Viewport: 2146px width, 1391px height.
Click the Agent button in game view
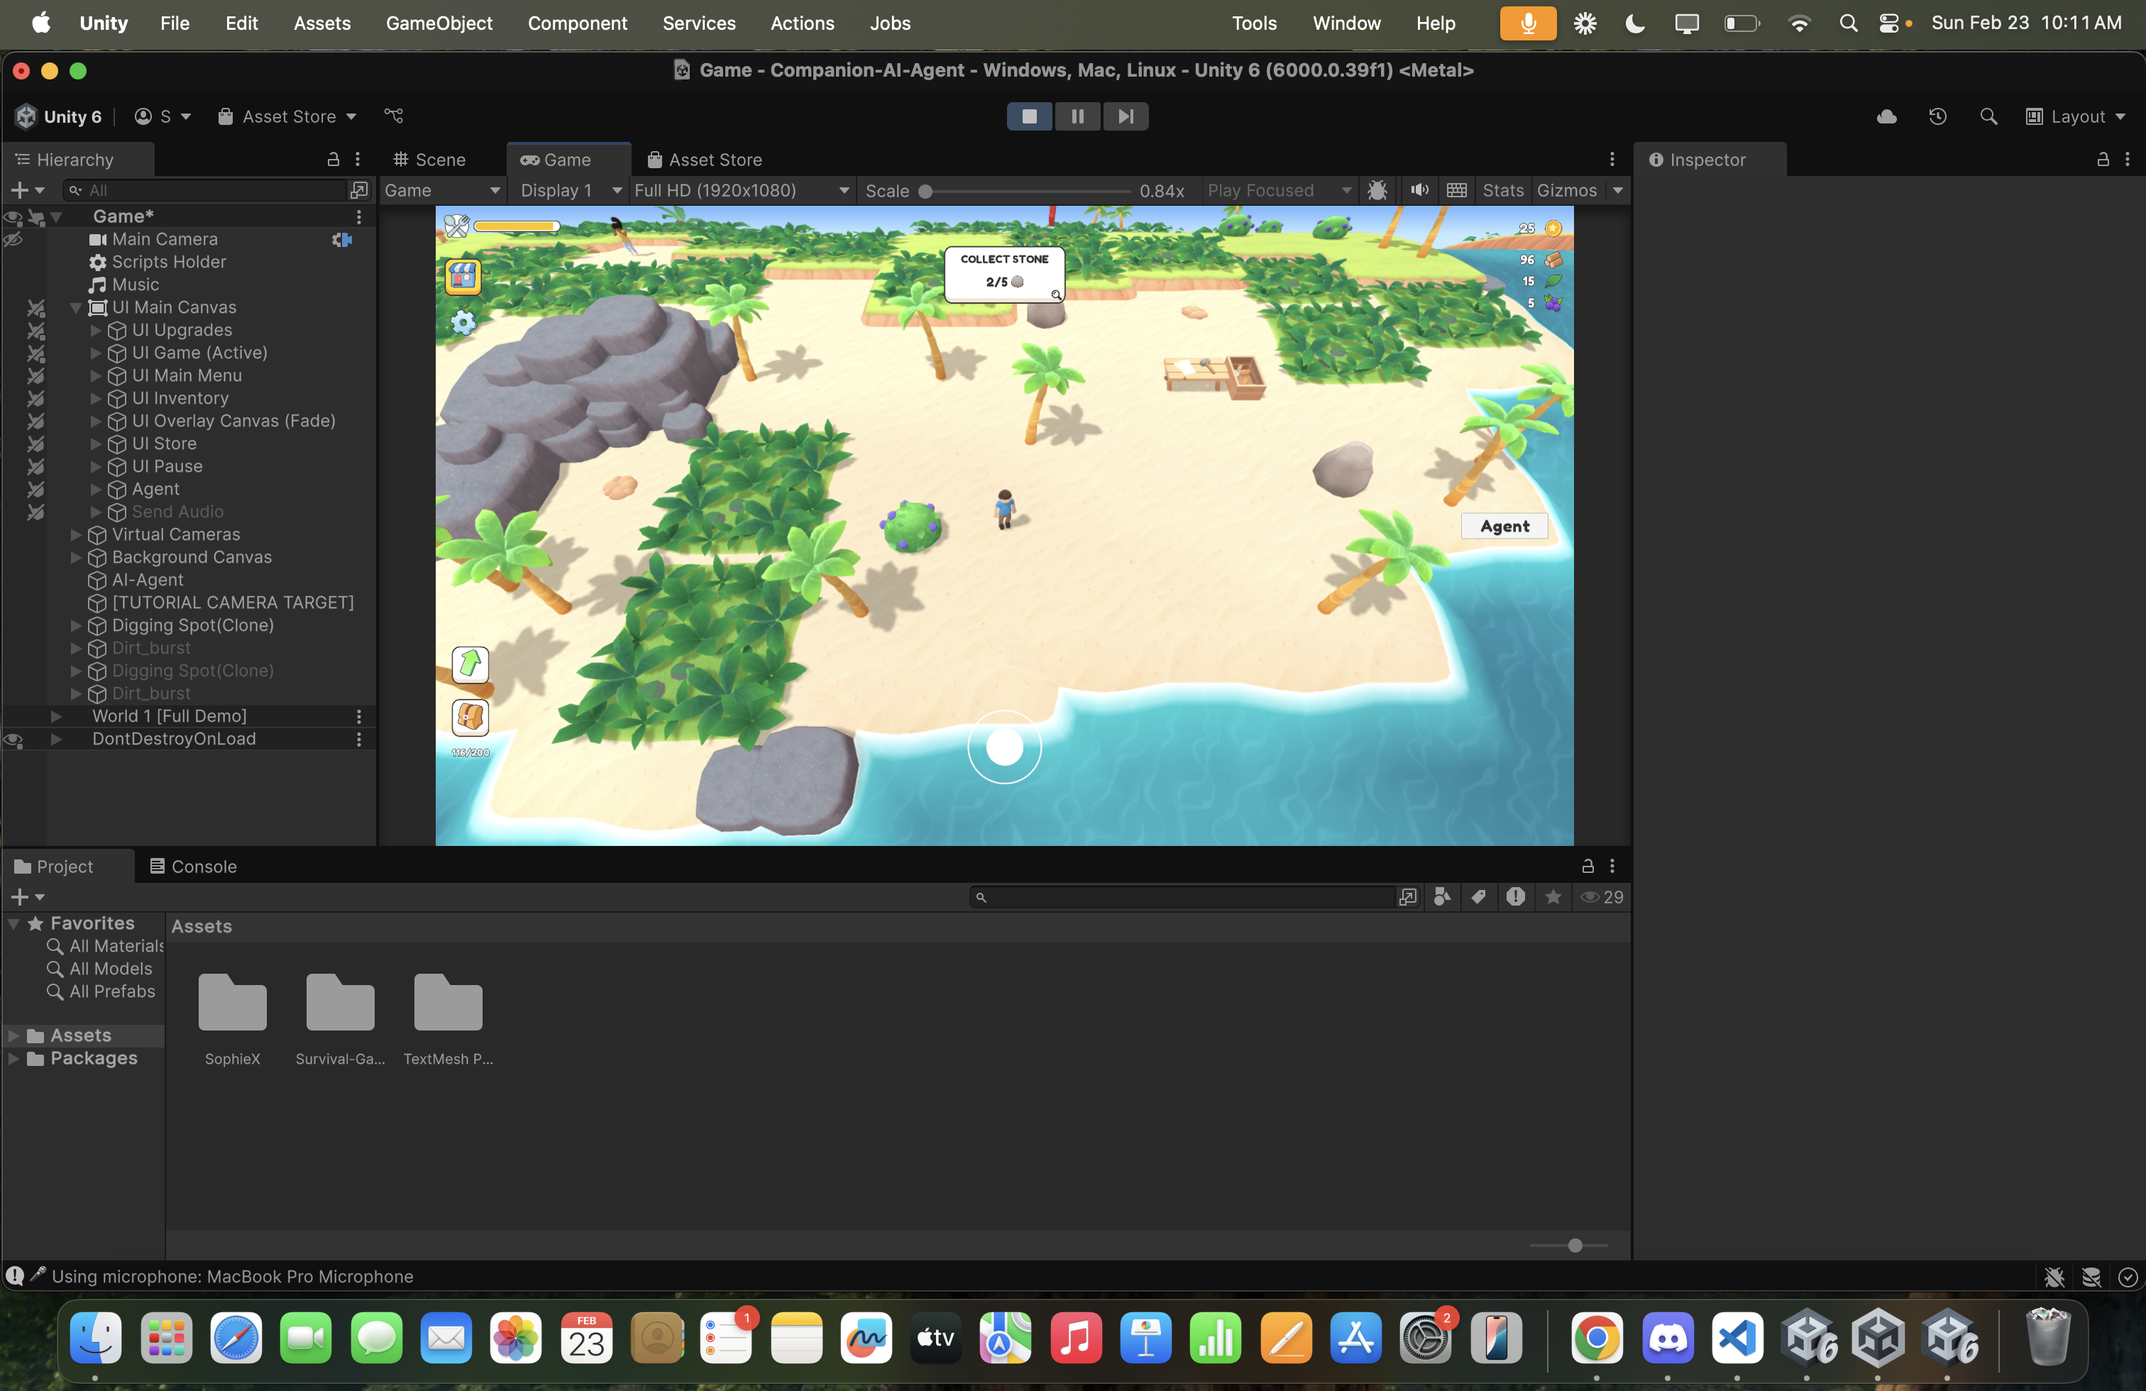1504,526
